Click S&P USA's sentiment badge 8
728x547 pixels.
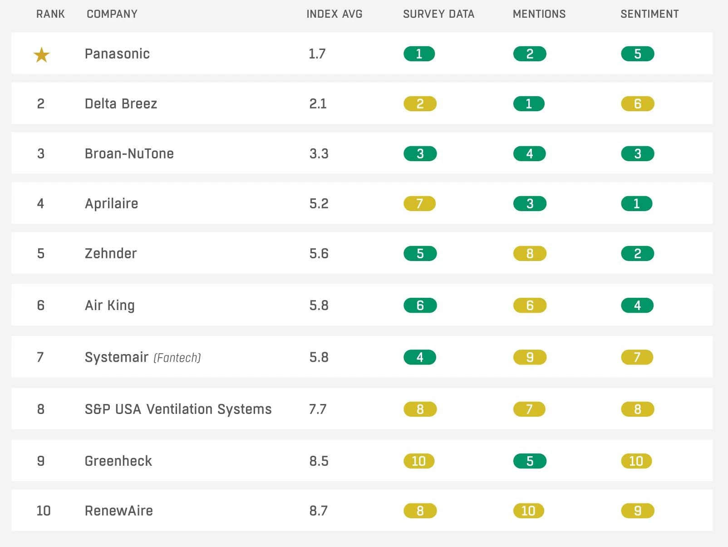pyautogui.click(x=638, y=409)
